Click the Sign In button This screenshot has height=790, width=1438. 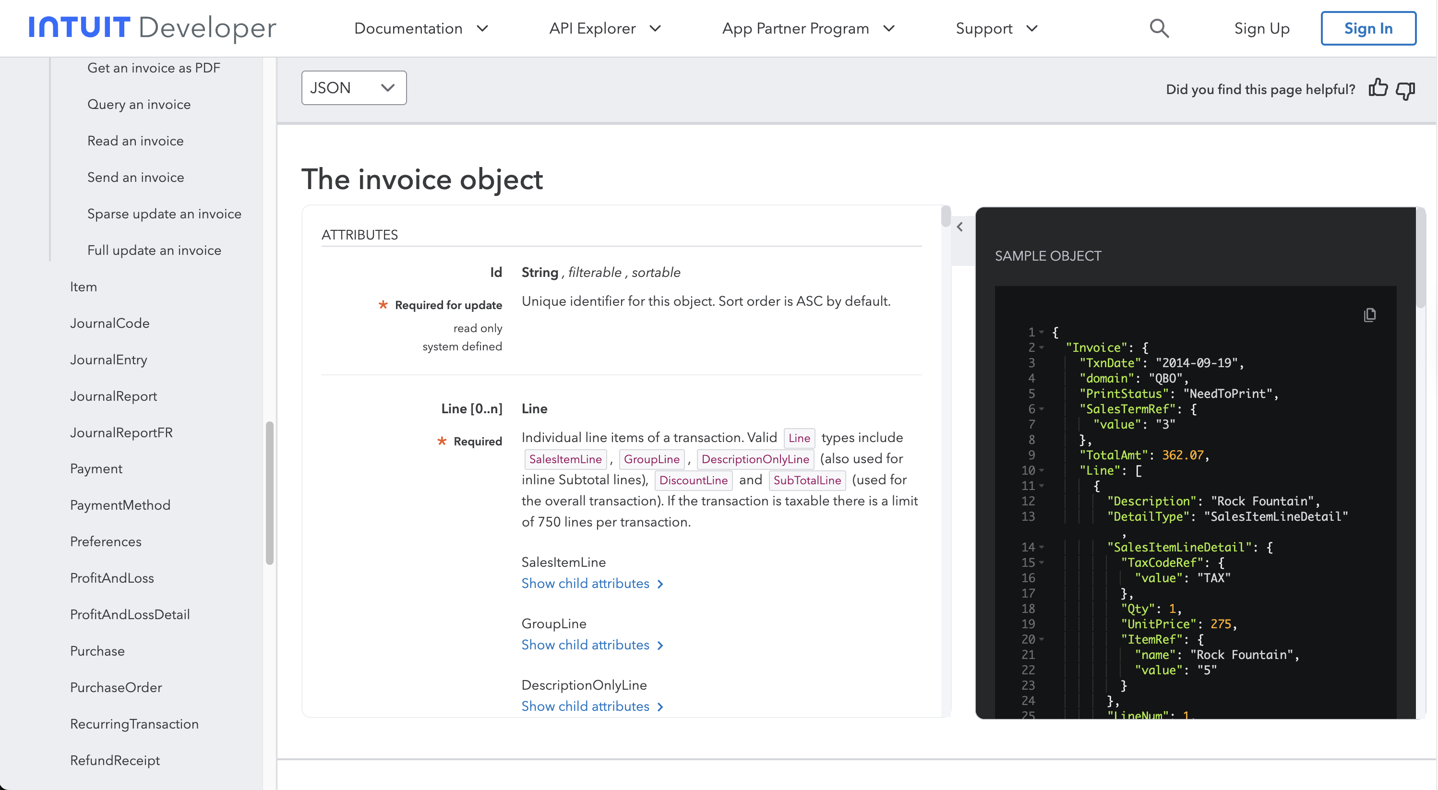pos(1368,28)
